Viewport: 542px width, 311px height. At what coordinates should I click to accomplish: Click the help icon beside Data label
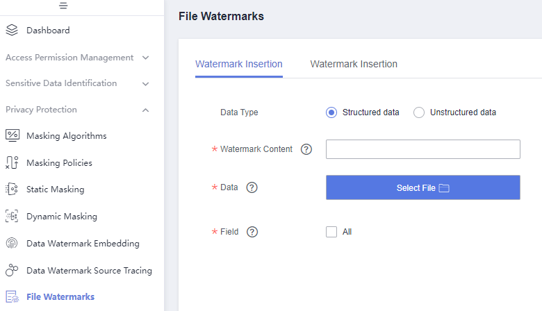click(x=252, y=187)
